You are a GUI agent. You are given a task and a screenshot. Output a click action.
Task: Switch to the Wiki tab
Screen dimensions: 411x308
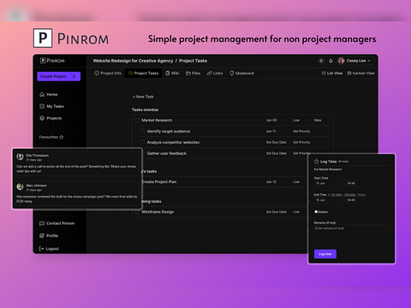(172, 74)
